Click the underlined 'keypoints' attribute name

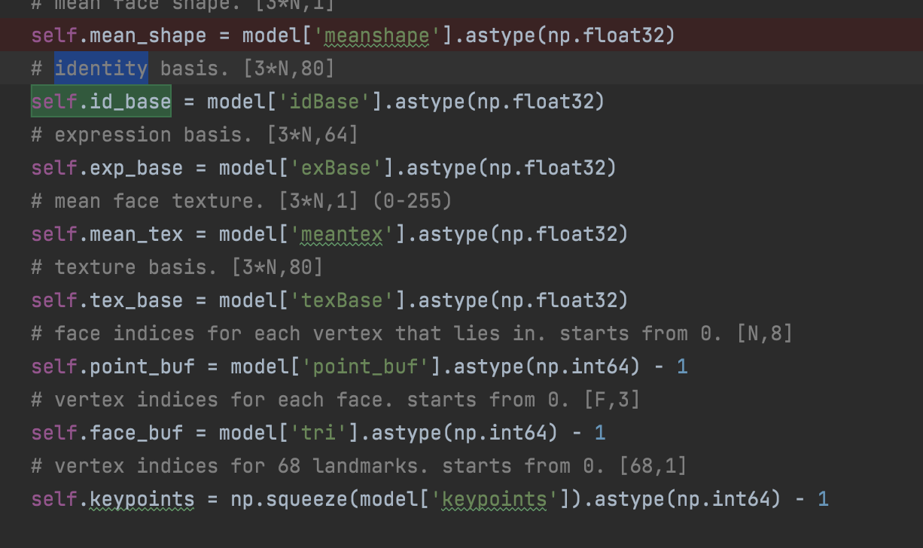[x=142, y=498]
